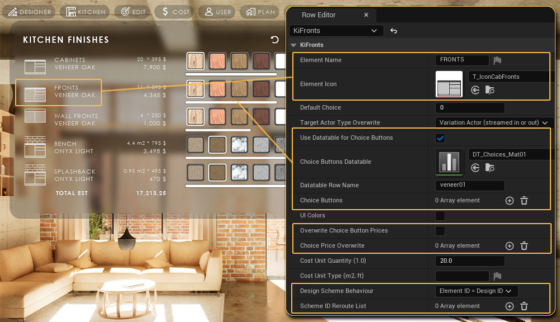Open the KiFronts row selector dropdown

point(336,31)
